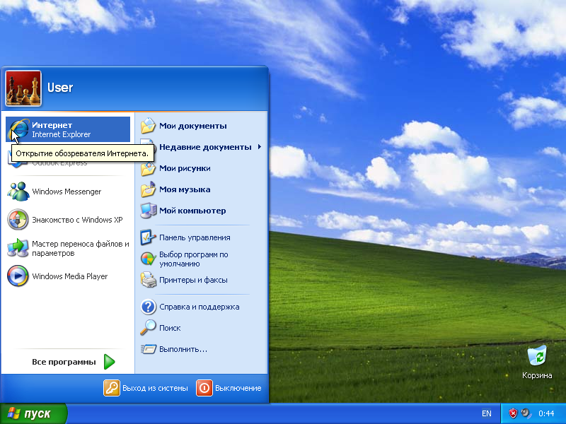Click the Выход из системы key icon
The height and width of the screenshot is (424, 566).
pyautogui.click(x=112, y=388)
